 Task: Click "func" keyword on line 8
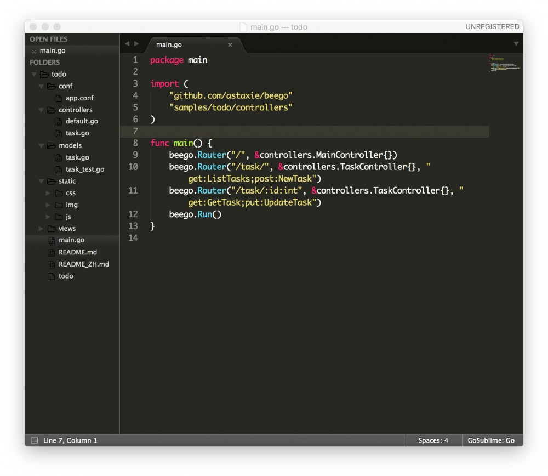click(x=159, y=143)
